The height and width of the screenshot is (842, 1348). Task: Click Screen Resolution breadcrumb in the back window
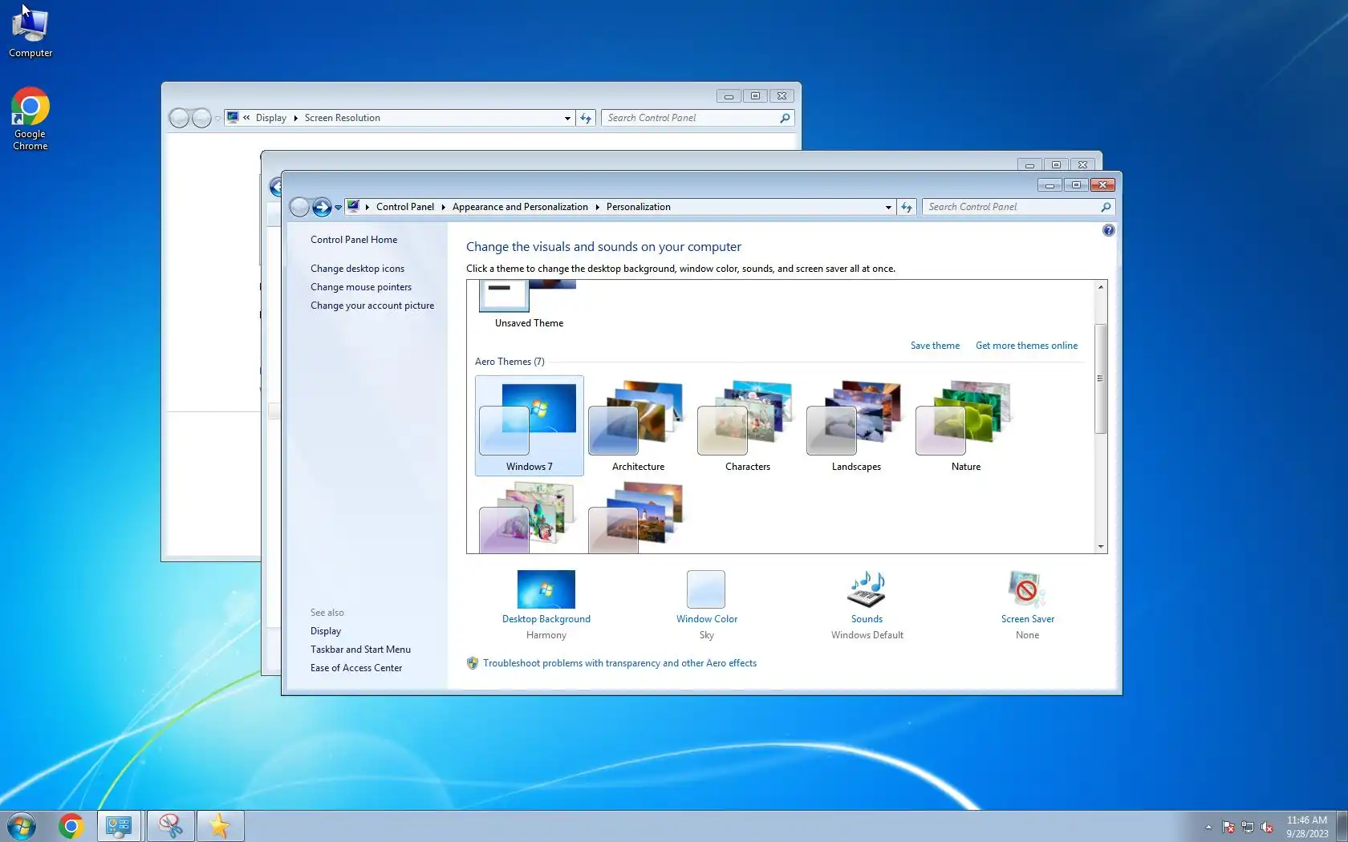click(343, 118)
